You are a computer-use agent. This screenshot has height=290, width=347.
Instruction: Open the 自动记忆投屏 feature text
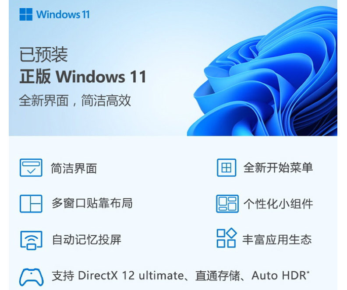(x=86, y=240)
